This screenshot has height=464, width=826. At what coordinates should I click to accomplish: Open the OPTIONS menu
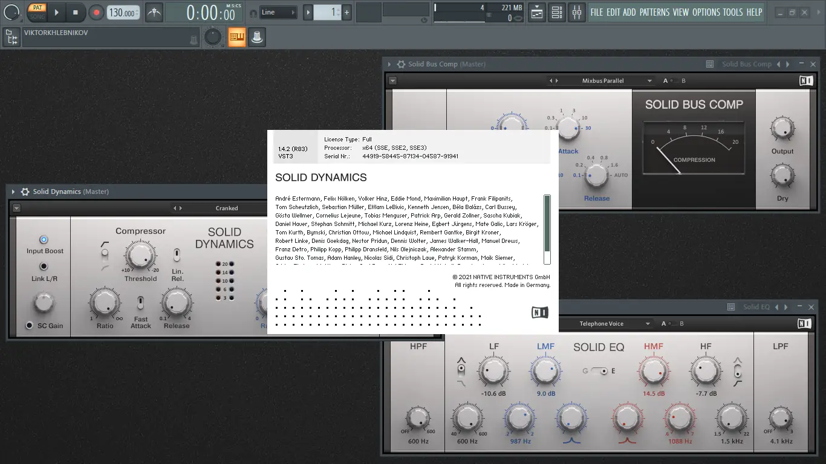pyautogui.click(x=706, y=12)
